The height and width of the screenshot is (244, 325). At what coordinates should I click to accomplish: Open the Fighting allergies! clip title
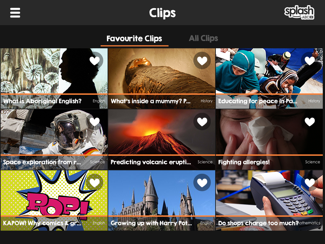click(244, 162)
